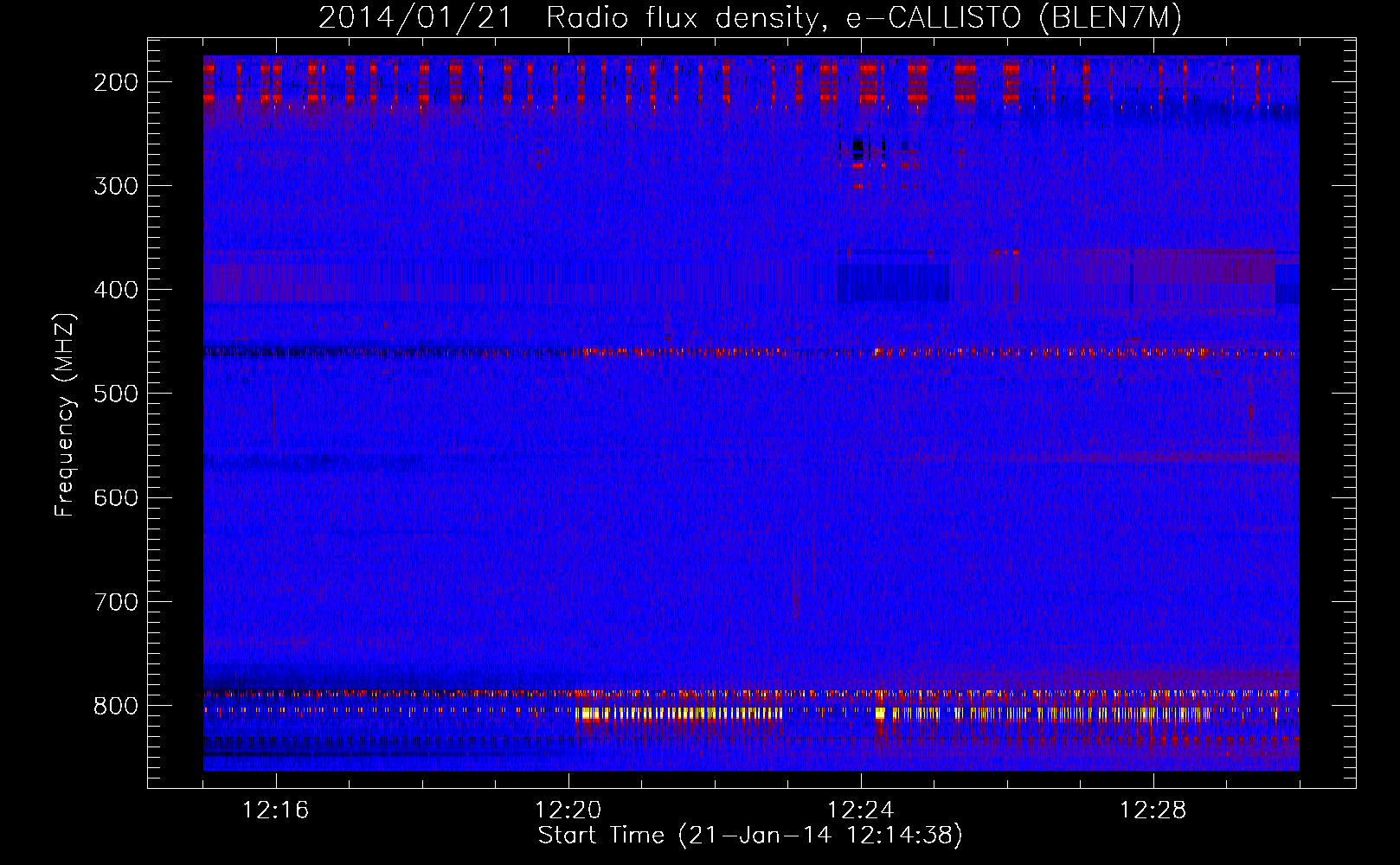Viewport: 1400px width, 865px height.
Task: Click the 800 frequency tick label
Action: click(x=116, y=706)
